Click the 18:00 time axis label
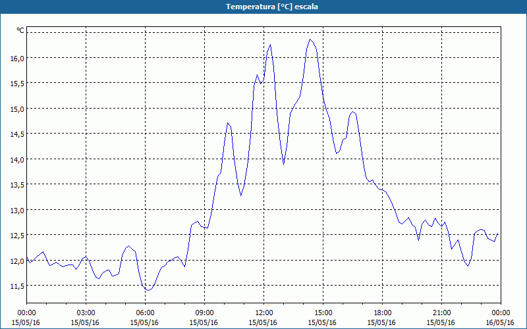This screenshot has width=527, height=329. pos(382,313)
